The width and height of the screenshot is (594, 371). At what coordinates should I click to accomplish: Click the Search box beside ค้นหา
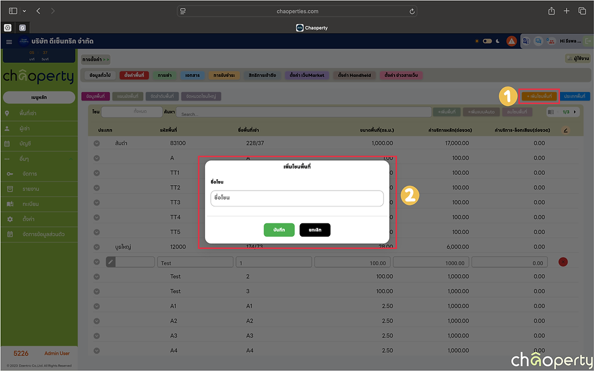coord(304,112)
